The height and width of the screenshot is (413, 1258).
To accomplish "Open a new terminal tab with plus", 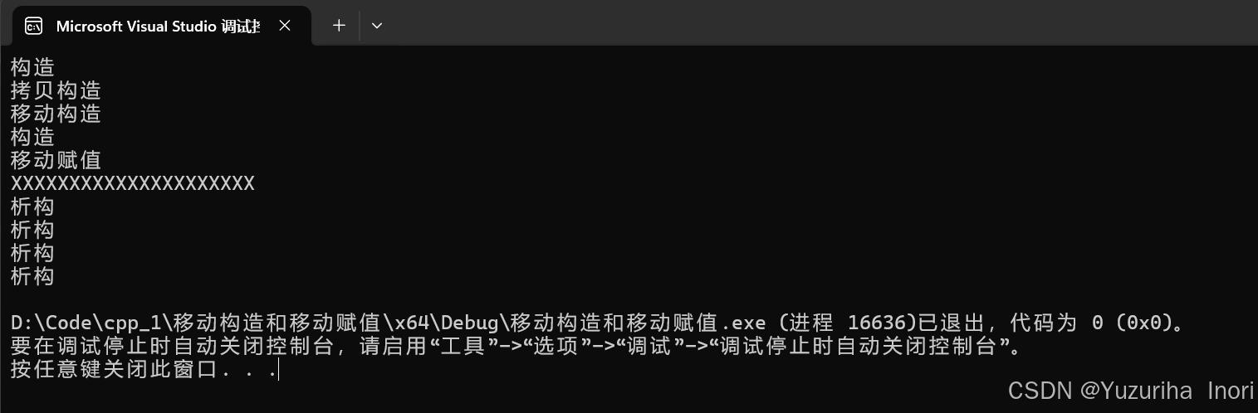I will click(339, 26).
